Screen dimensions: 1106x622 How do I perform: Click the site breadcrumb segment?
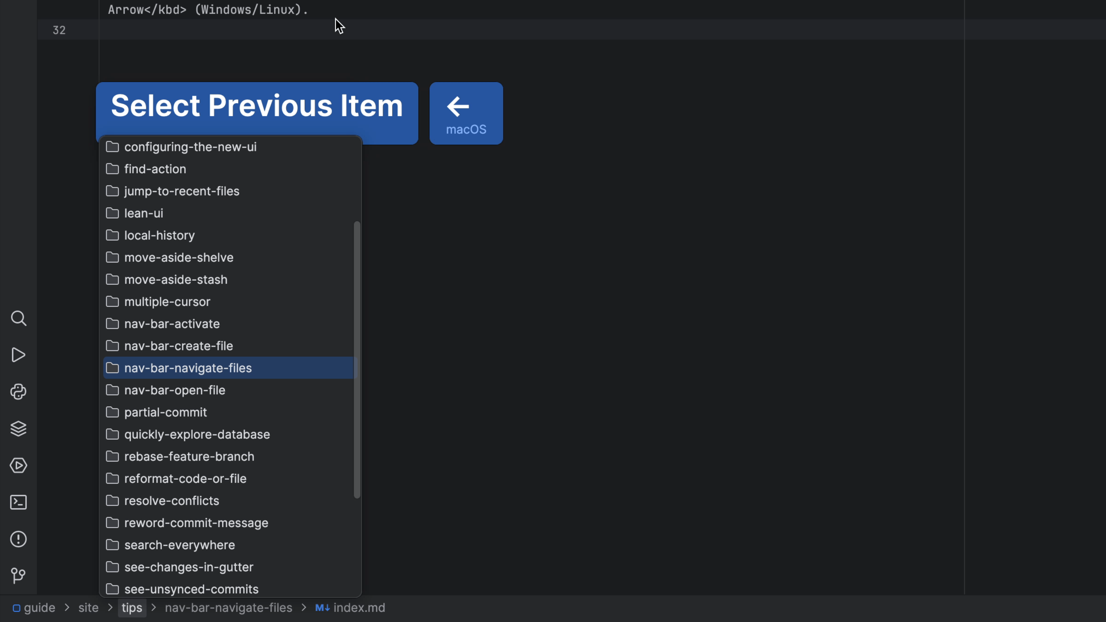88,608
